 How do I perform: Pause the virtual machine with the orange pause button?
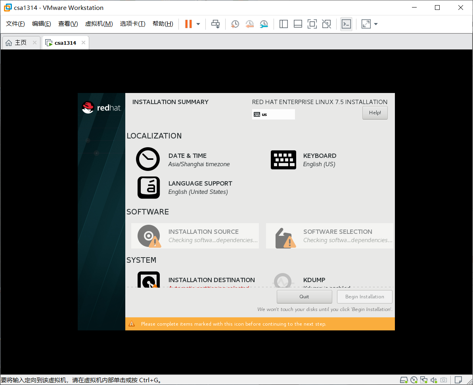pos(189,24)
